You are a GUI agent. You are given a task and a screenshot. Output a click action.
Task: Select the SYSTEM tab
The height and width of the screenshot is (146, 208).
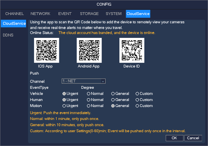[x=113, y=14]
